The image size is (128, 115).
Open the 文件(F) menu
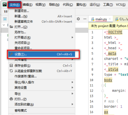pyautogui.click(x=15, y=5)
